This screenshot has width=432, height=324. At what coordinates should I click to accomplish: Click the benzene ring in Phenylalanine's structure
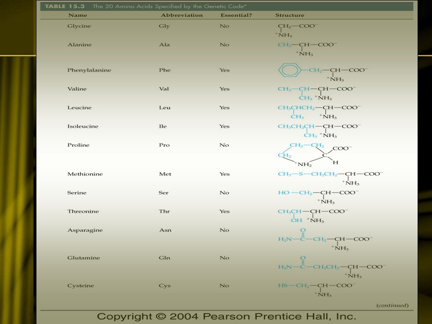289,70
